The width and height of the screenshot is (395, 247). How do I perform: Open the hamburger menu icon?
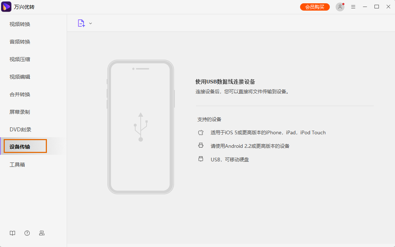point(353,7)
